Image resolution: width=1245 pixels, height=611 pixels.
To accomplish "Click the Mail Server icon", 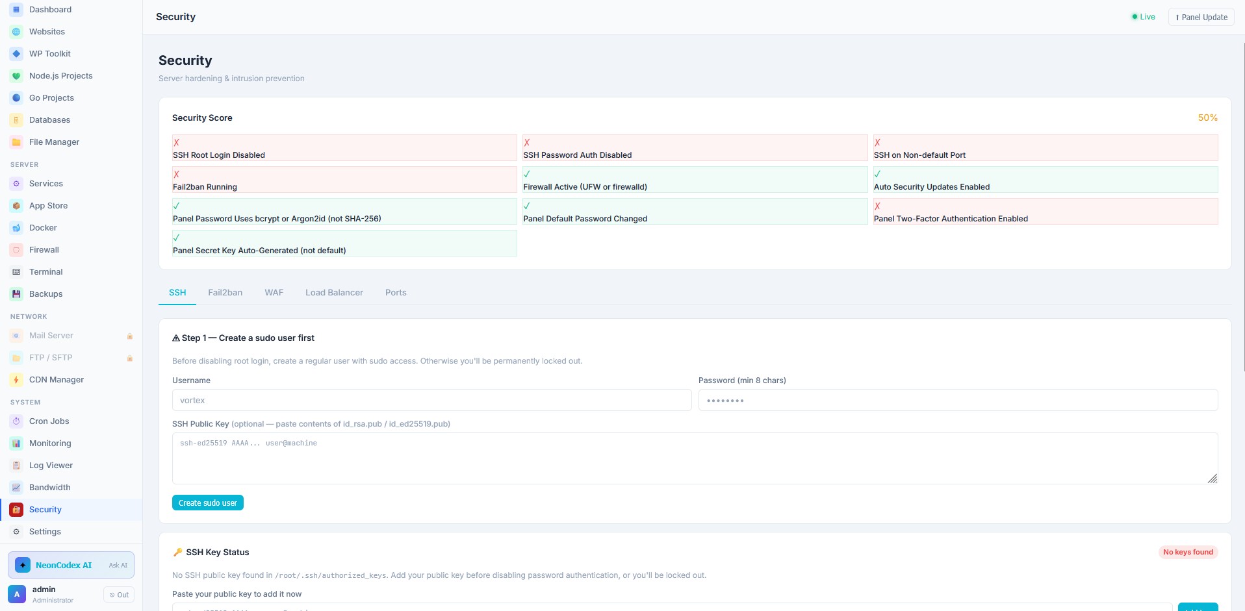I will click(16, 336).
